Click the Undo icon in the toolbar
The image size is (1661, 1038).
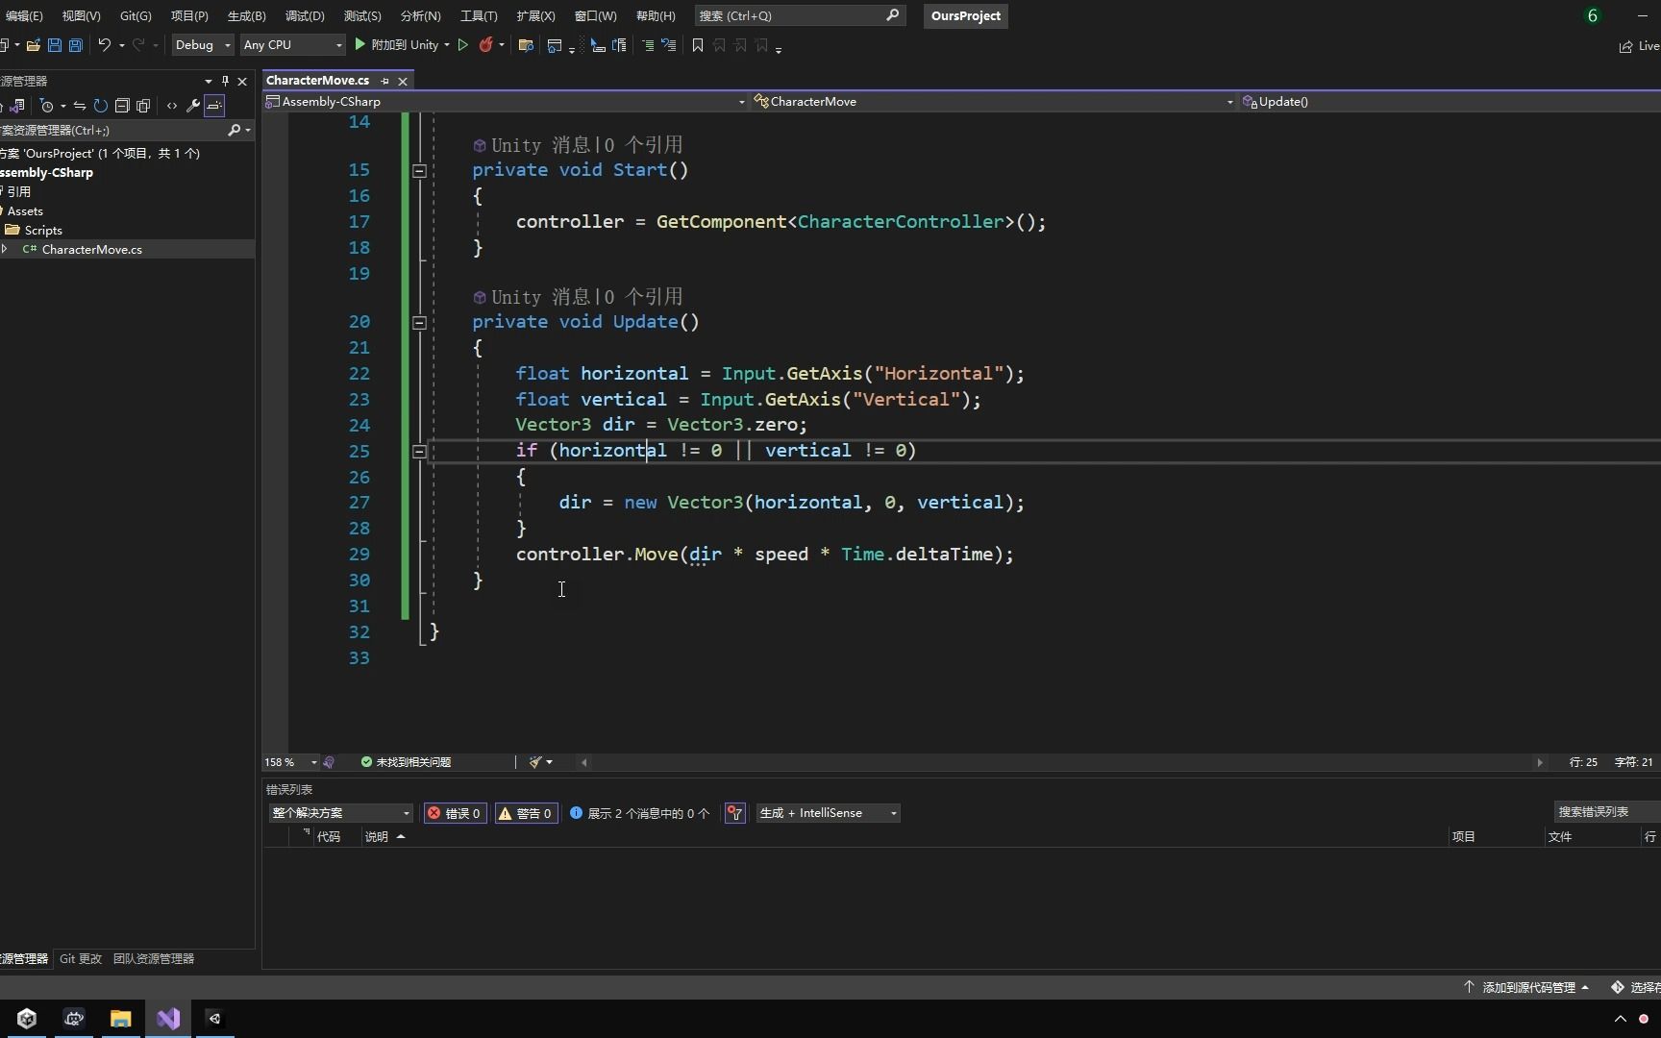[104, 45]
